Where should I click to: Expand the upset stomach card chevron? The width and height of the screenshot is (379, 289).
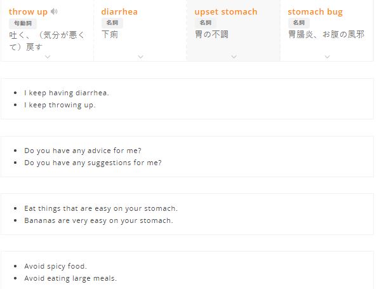pyautogui.click(x=234, y=57)
